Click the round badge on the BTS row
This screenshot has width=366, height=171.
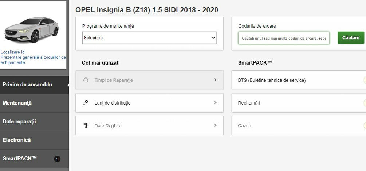365,80
